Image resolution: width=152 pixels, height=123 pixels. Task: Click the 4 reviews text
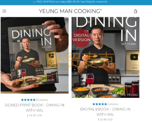113,104
